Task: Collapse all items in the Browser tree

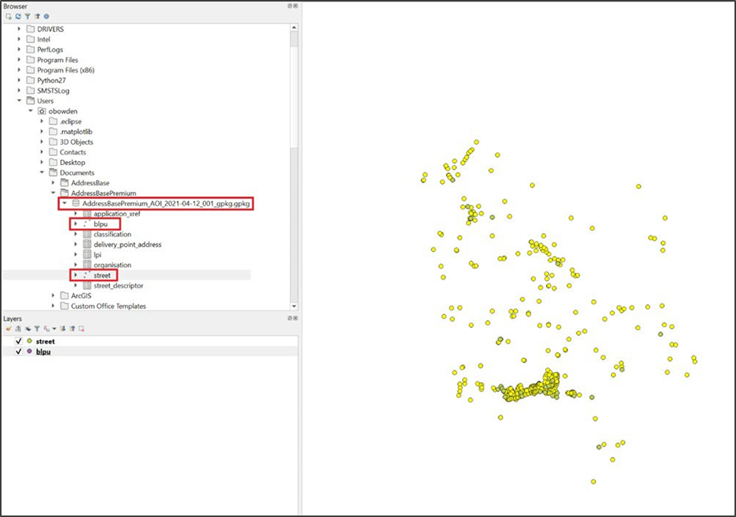Action: pos(37,17)
